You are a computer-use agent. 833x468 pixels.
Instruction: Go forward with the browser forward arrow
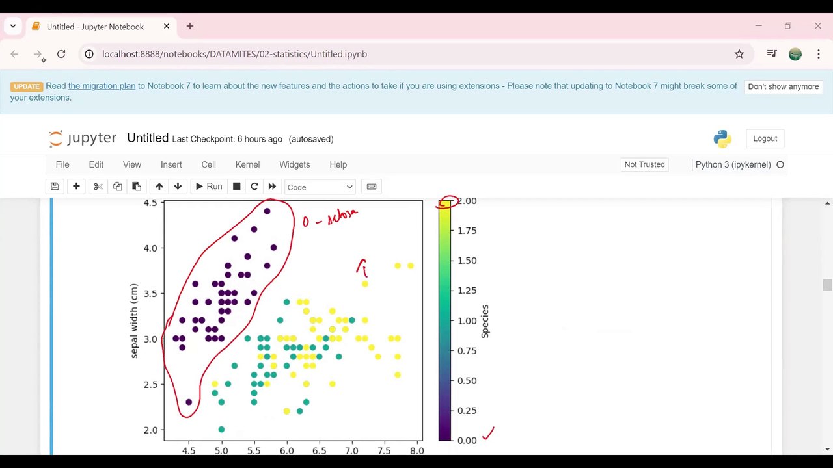38,54
